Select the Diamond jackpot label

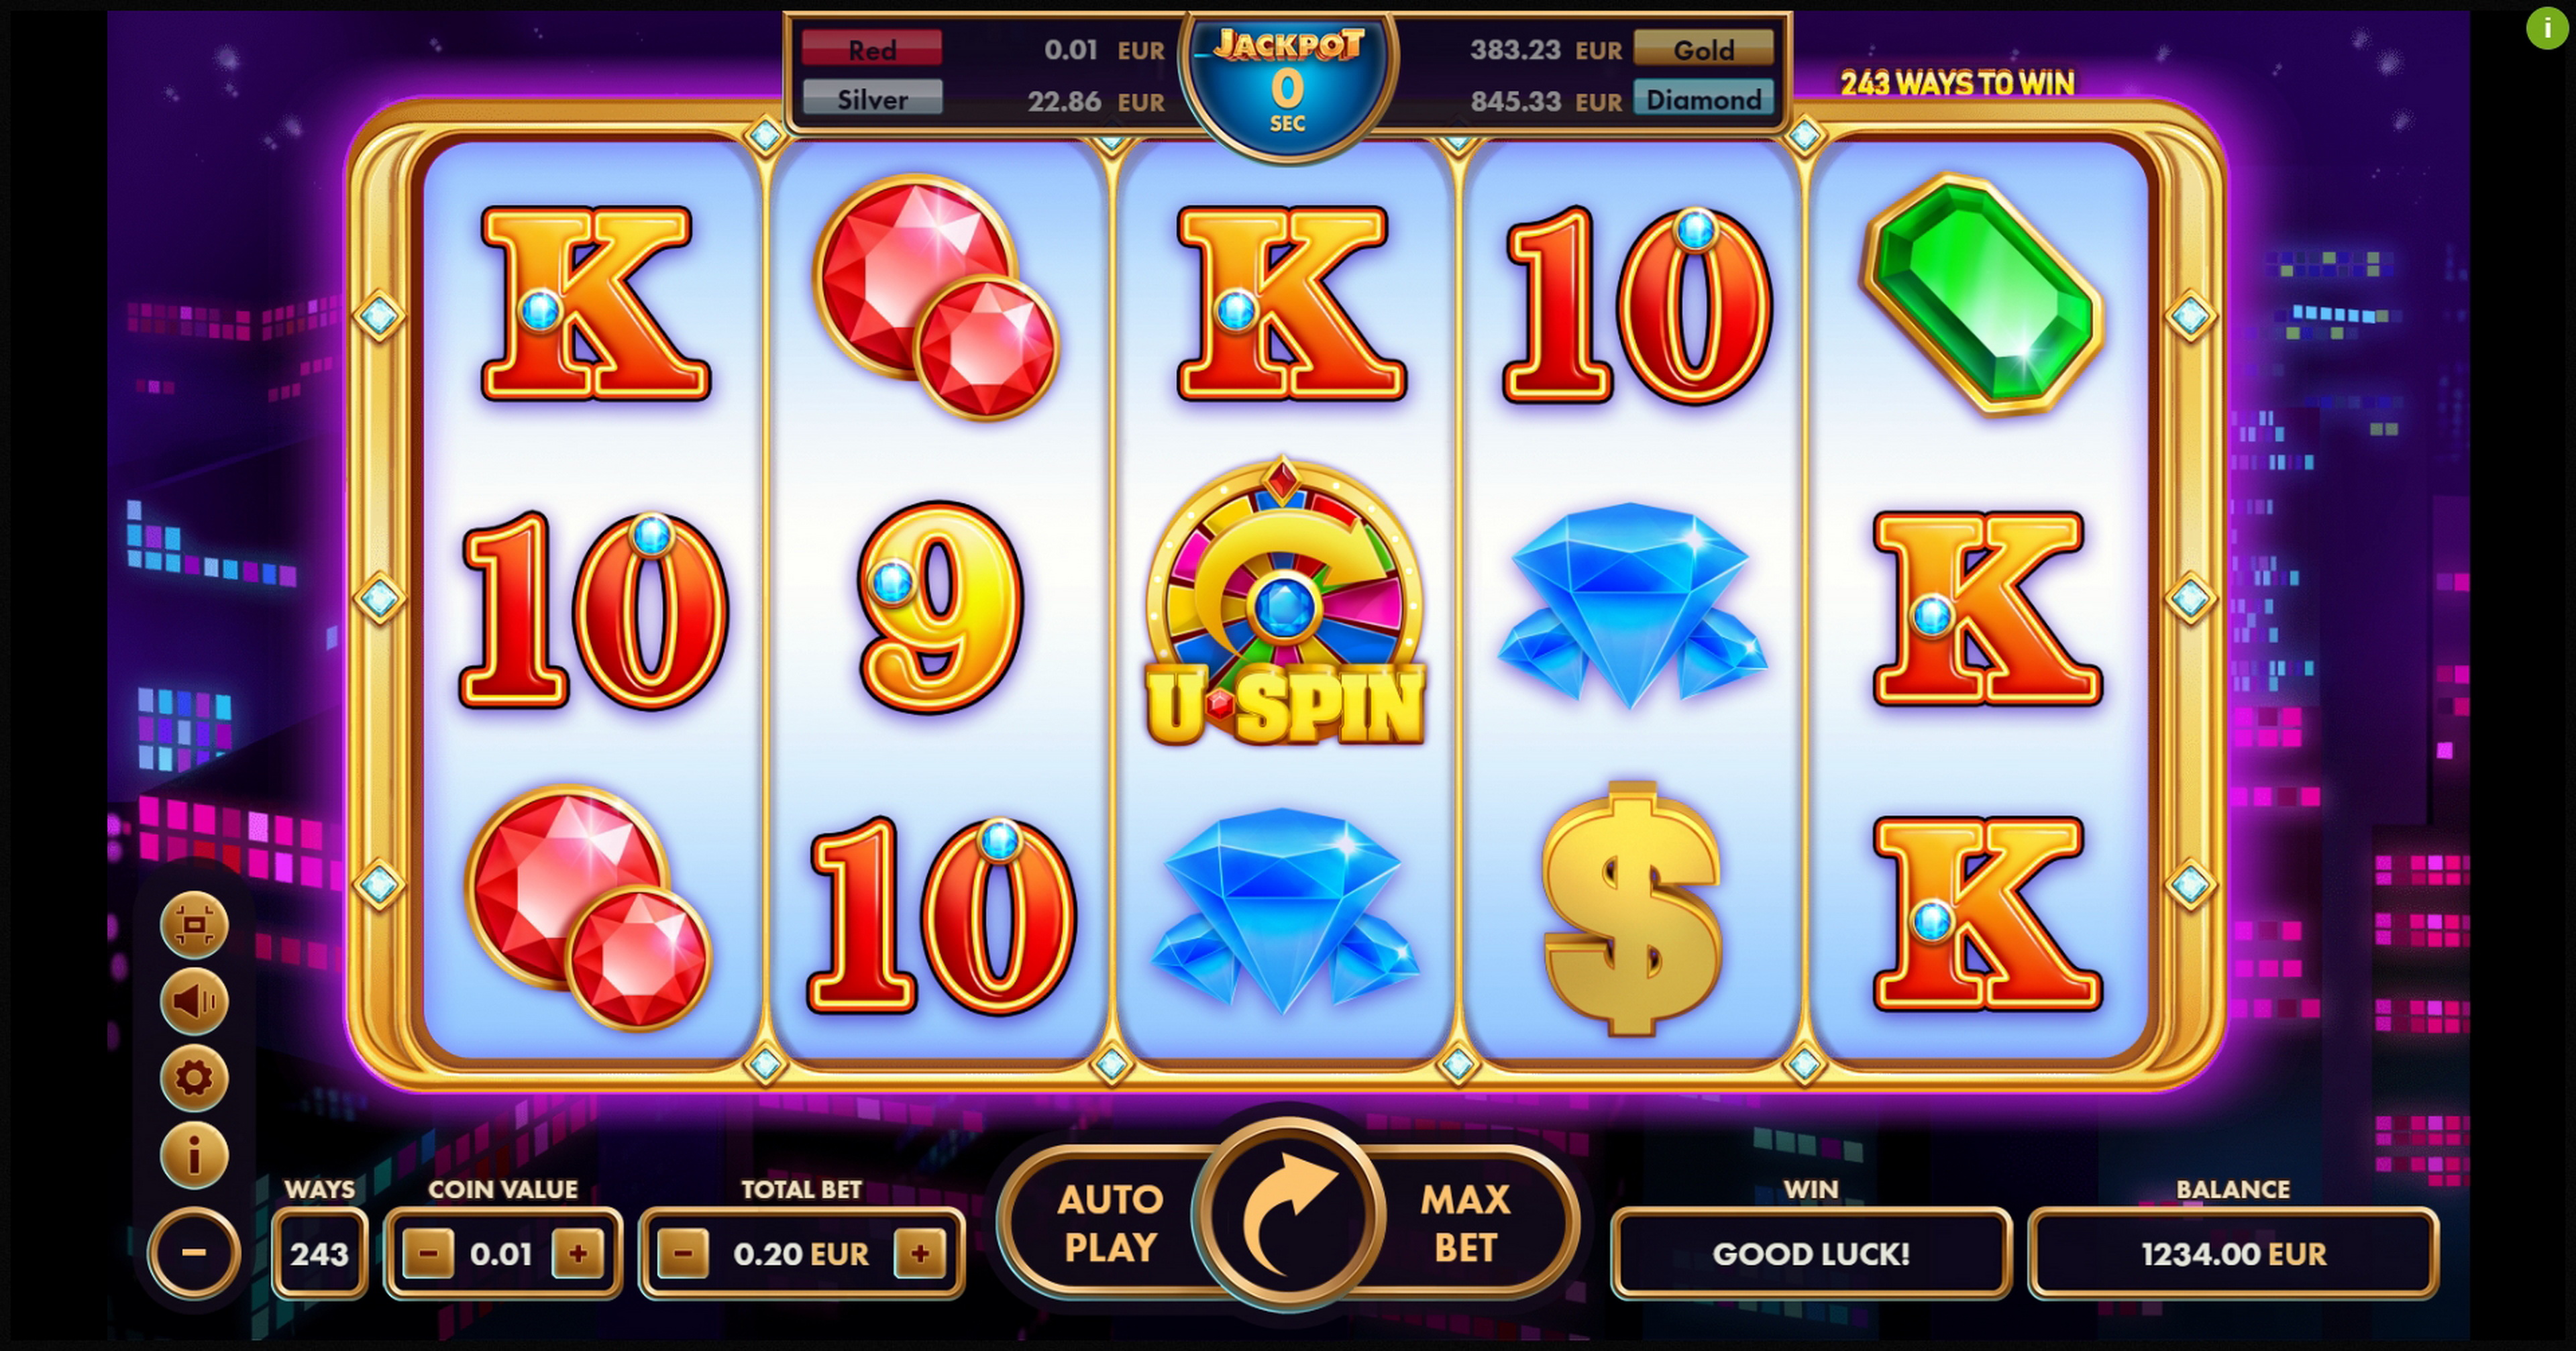[x=1704, y=99]
